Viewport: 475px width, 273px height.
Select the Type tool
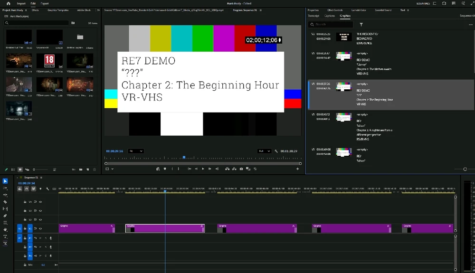[5, 236]
